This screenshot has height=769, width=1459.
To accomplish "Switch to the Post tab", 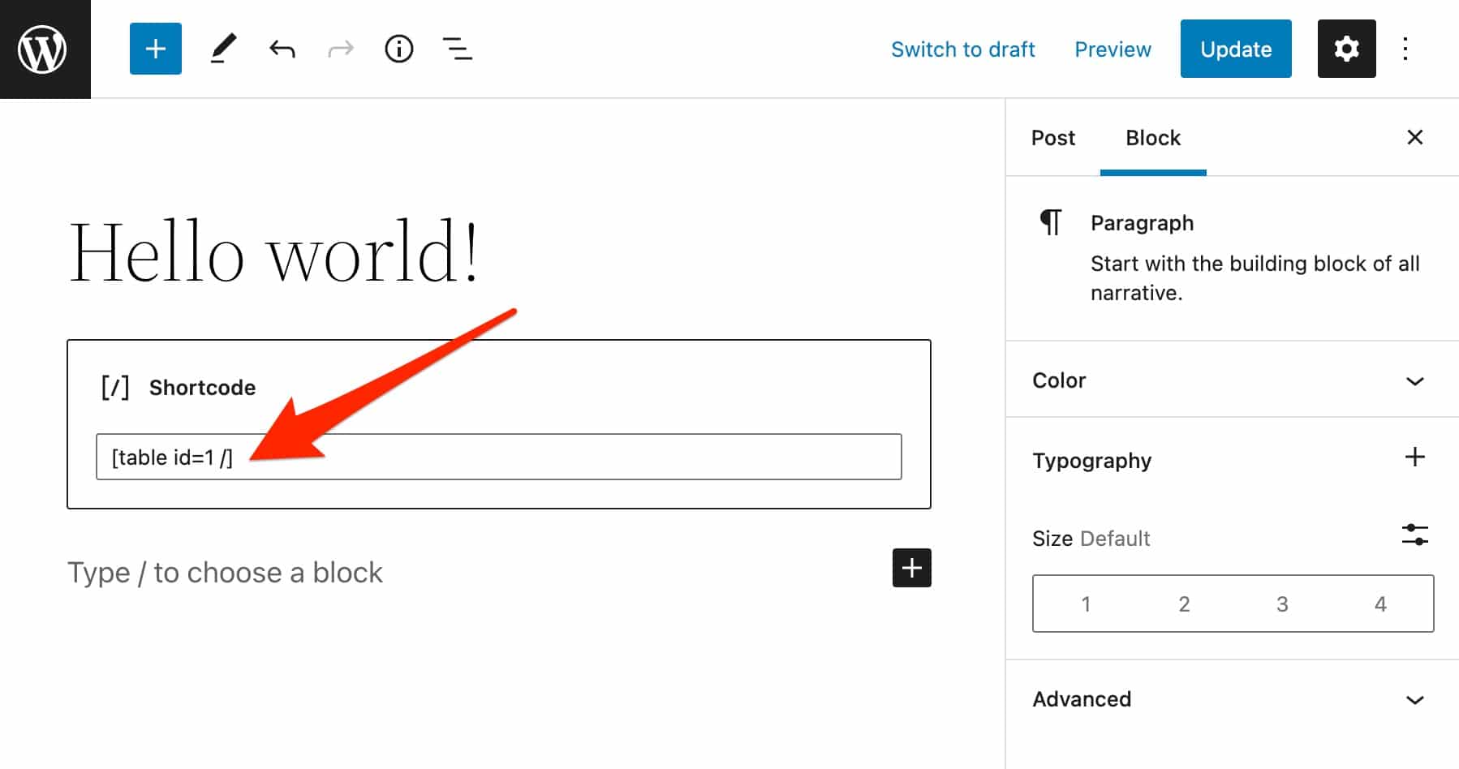I will pos(1052,138).
